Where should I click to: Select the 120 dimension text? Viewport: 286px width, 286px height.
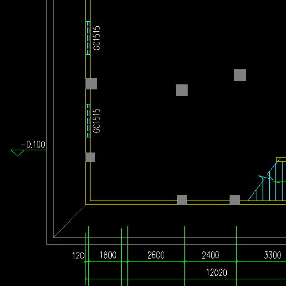point(78,256)
